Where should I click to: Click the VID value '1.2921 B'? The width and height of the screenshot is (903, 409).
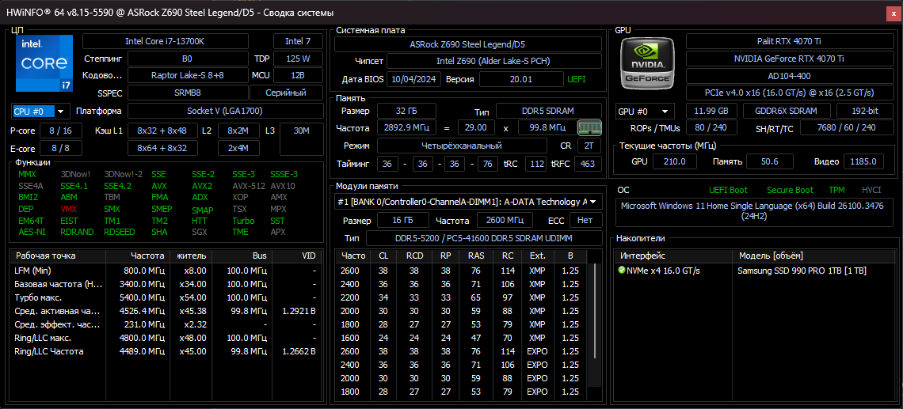coord(299,311)
